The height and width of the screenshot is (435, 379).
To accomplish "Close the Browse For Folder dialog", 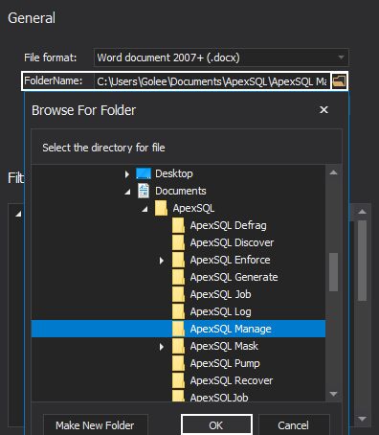I will coord(323,110).
